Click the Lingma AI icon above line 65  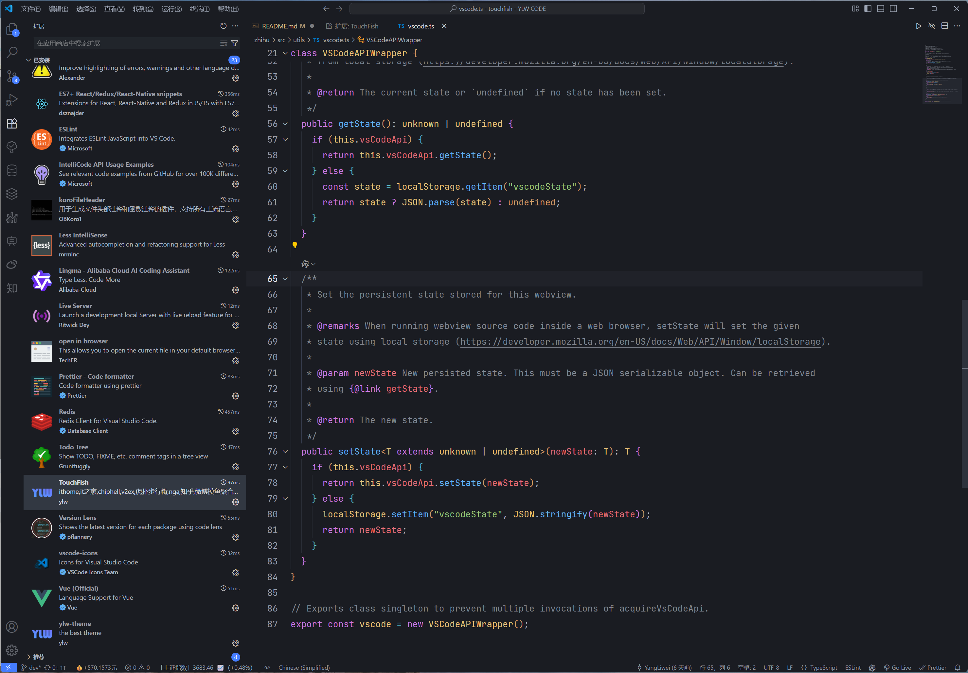click(x=305, y=264)
